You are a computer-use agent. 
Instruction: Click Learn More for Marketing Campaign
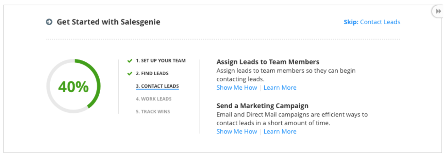(280, 132)
